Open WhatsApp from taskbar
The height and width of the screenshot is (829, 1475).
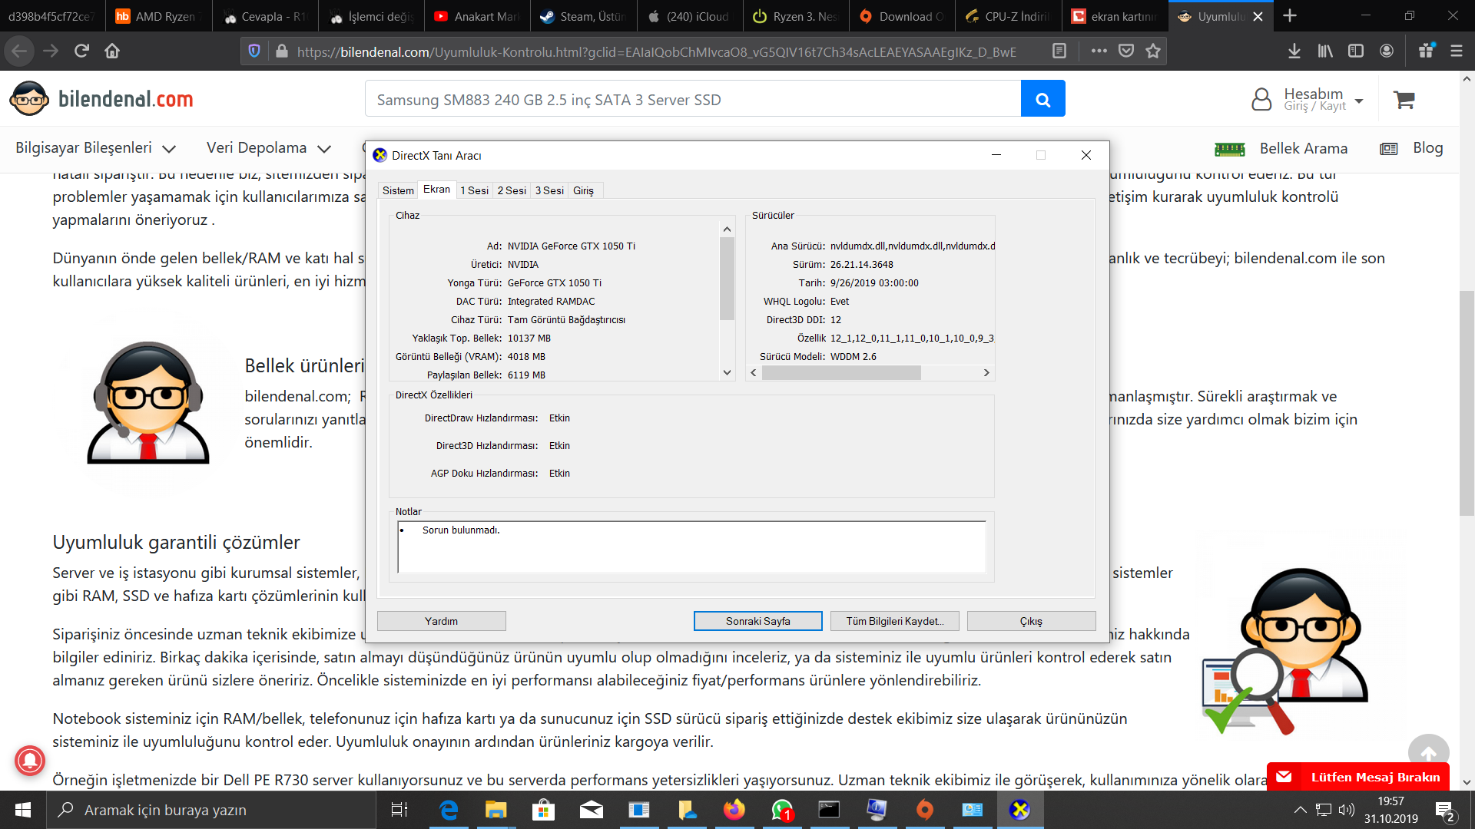click(782, 810)
